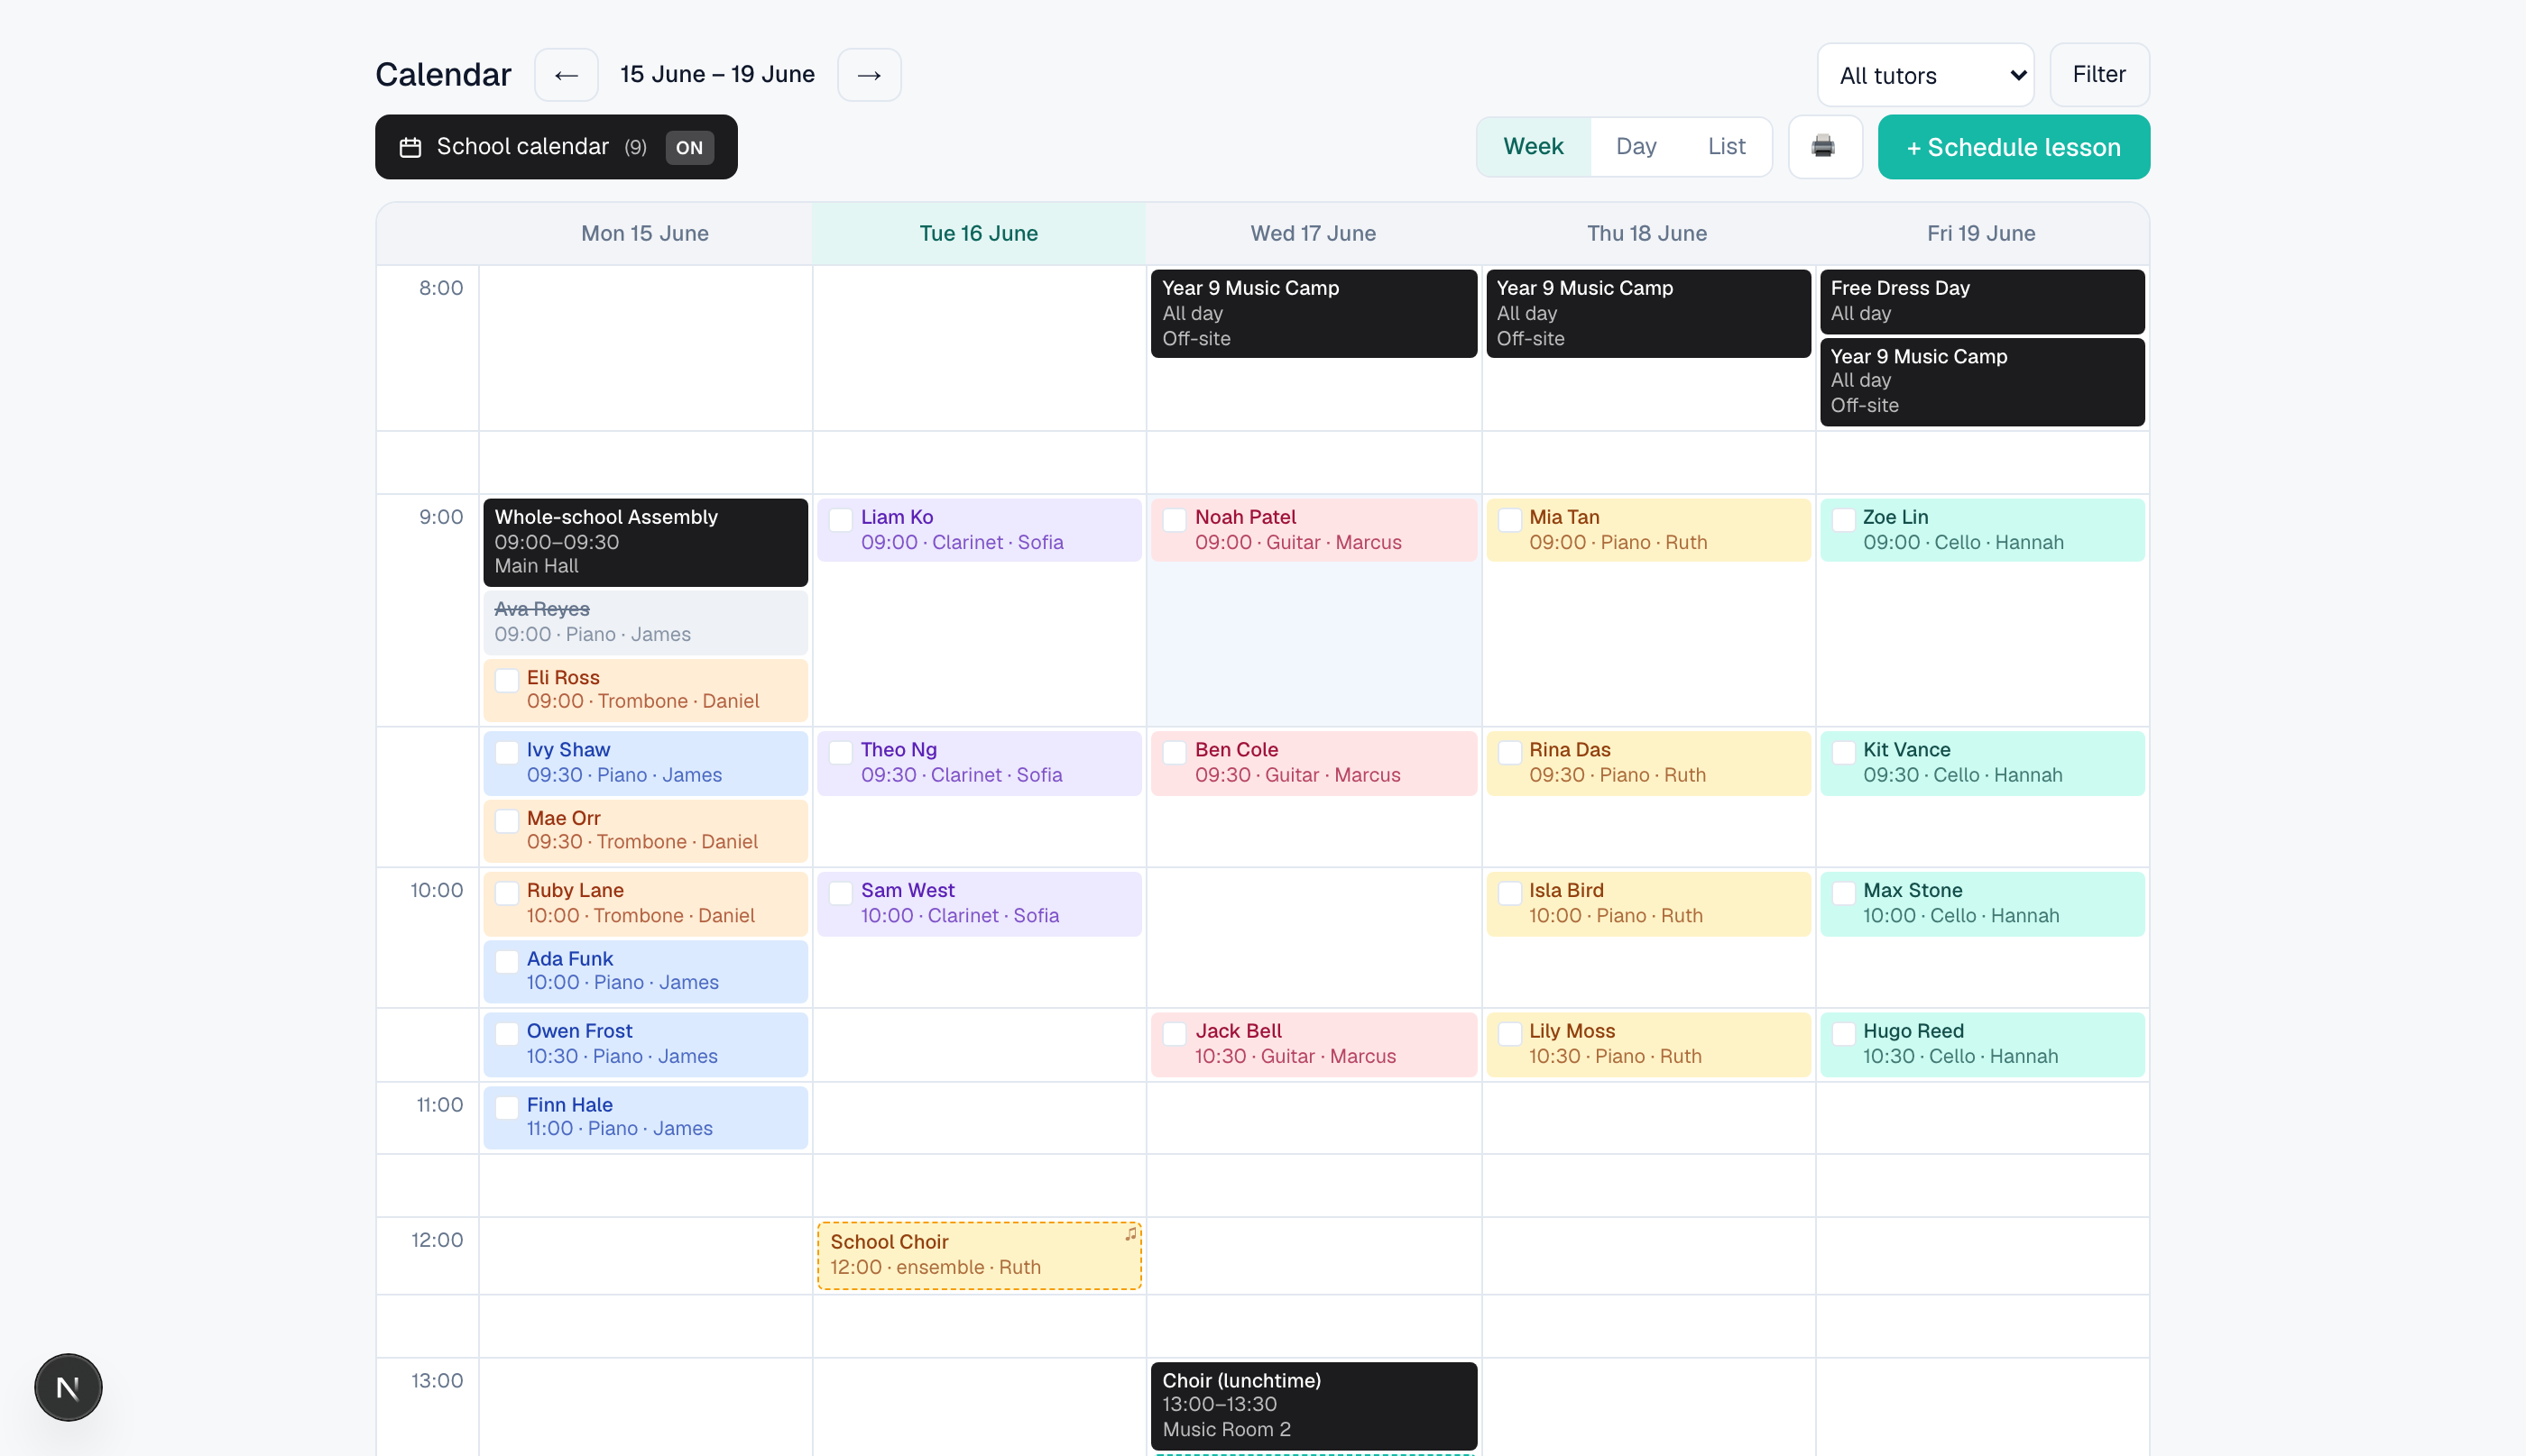Image resolution: width=2526 pixels, height=1456 pixels.
Task: Click the printer icon button
Action: tap(1824, 147)
